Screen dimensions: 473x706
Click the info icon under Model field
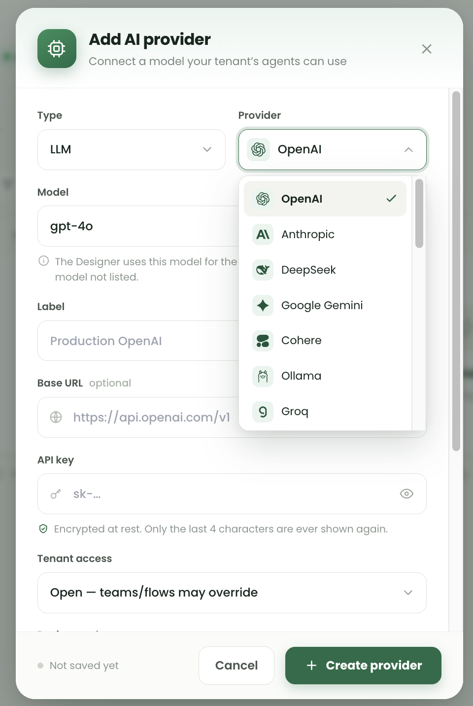pyautogui.click(x=44, y=261)
